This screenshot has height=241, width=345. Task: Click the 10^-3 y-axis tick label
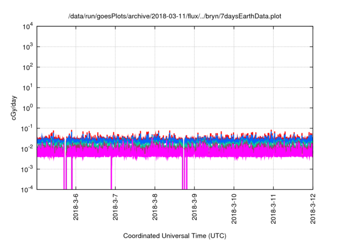coord(27,169)
